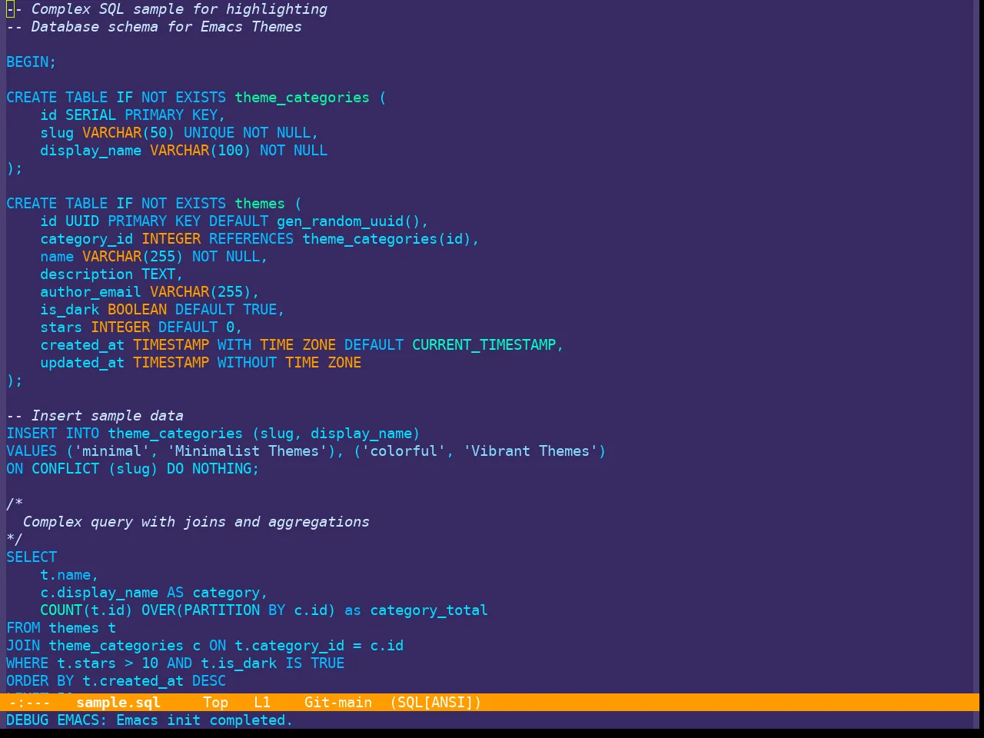Screen dimensions: 984x738
Task: Click CURRENT_TIMESTAMP keyword
Action: pyautogui.click(x=484, y=345)
